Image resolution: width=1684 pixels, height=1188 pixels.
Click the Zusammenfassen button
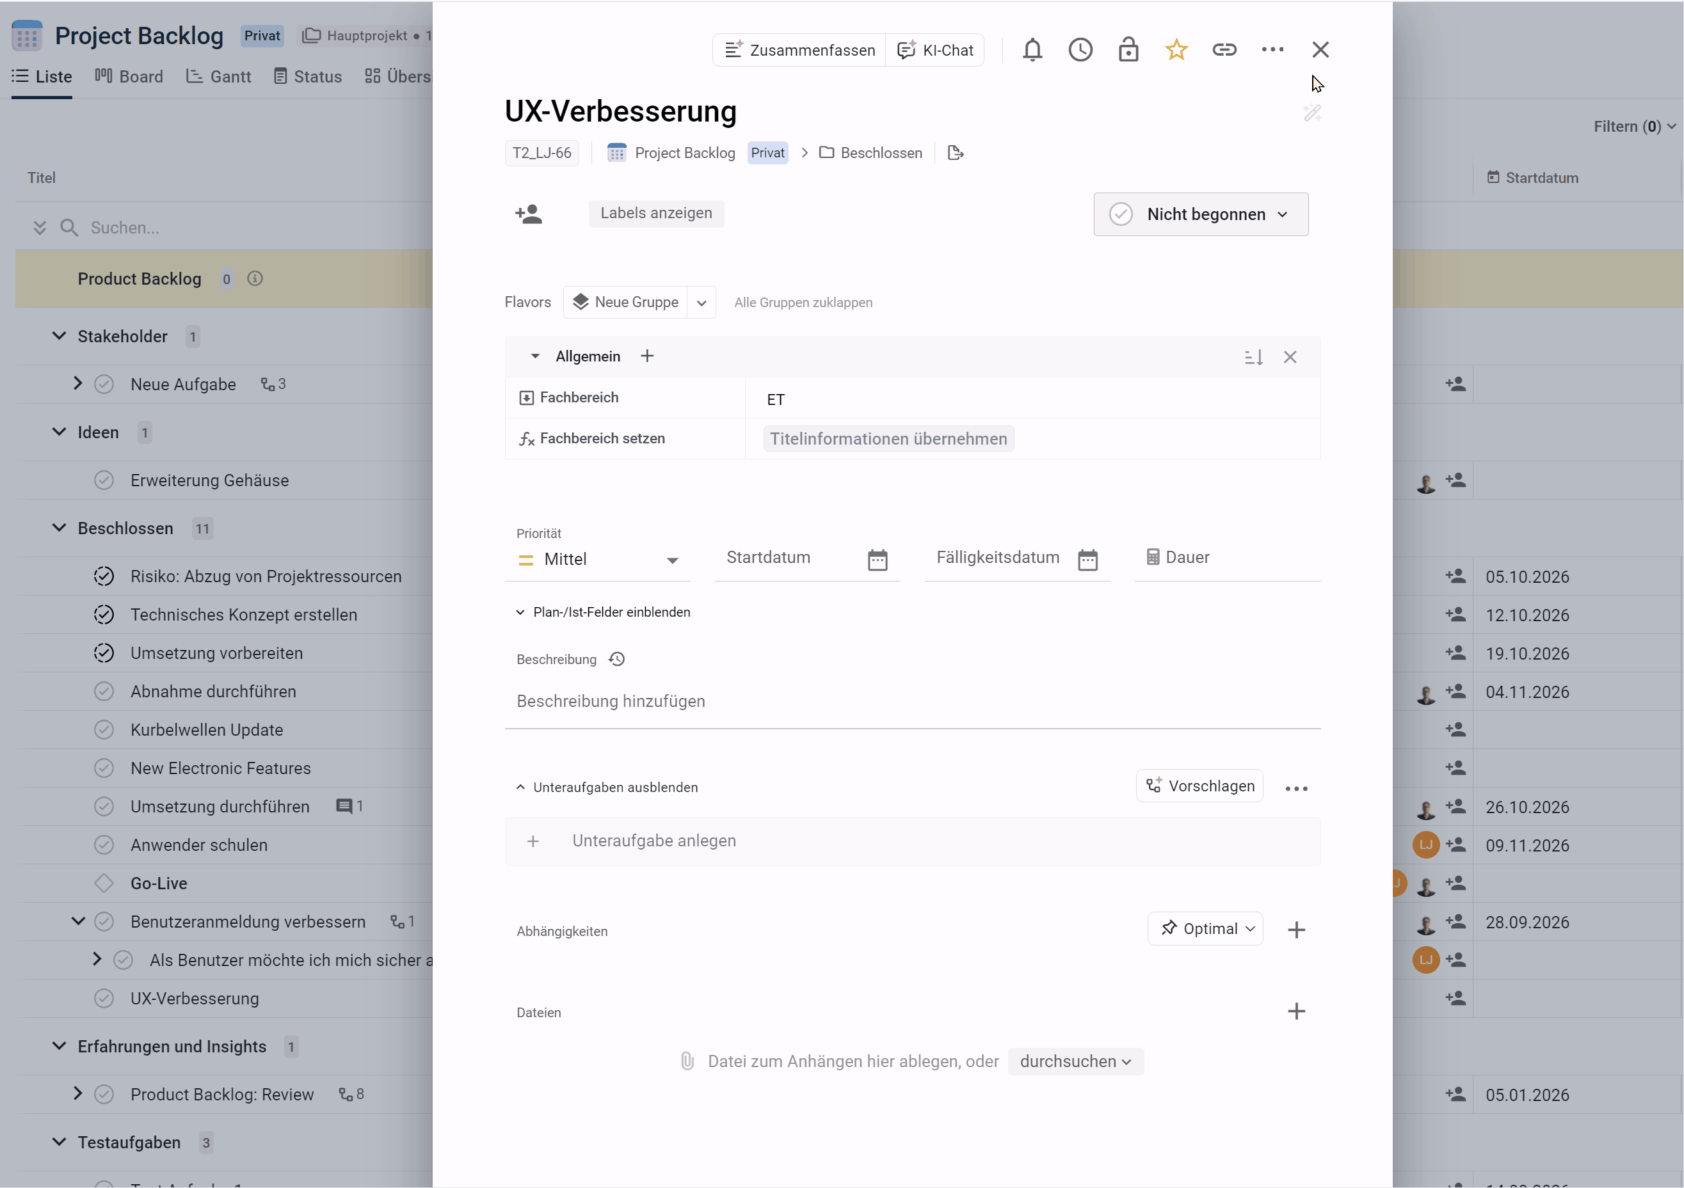click(799, 50)
